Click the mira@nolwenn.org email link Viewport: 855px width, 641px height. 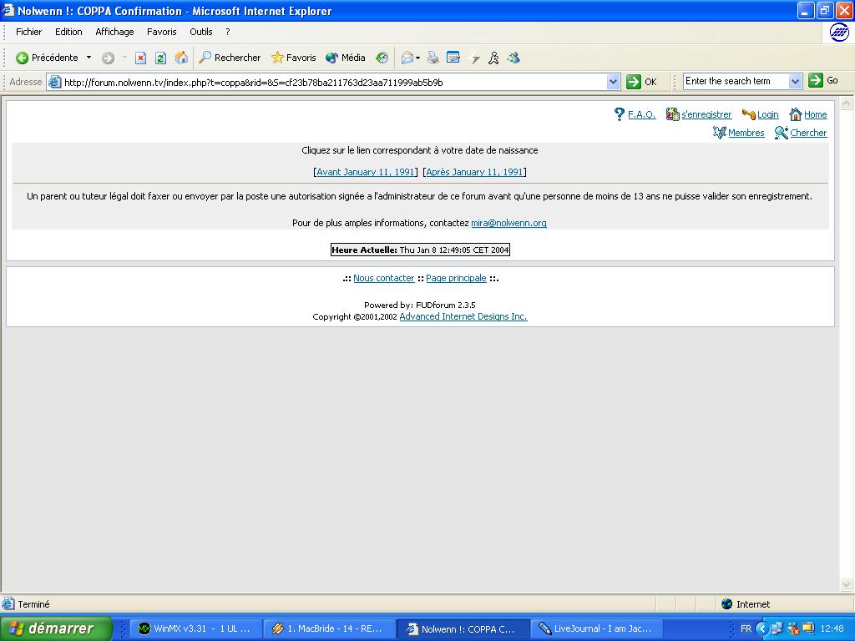(x=508, y=223)
